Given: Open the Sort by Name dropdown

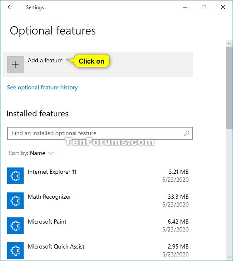Looking at the screenshot, I should (31, 153).
